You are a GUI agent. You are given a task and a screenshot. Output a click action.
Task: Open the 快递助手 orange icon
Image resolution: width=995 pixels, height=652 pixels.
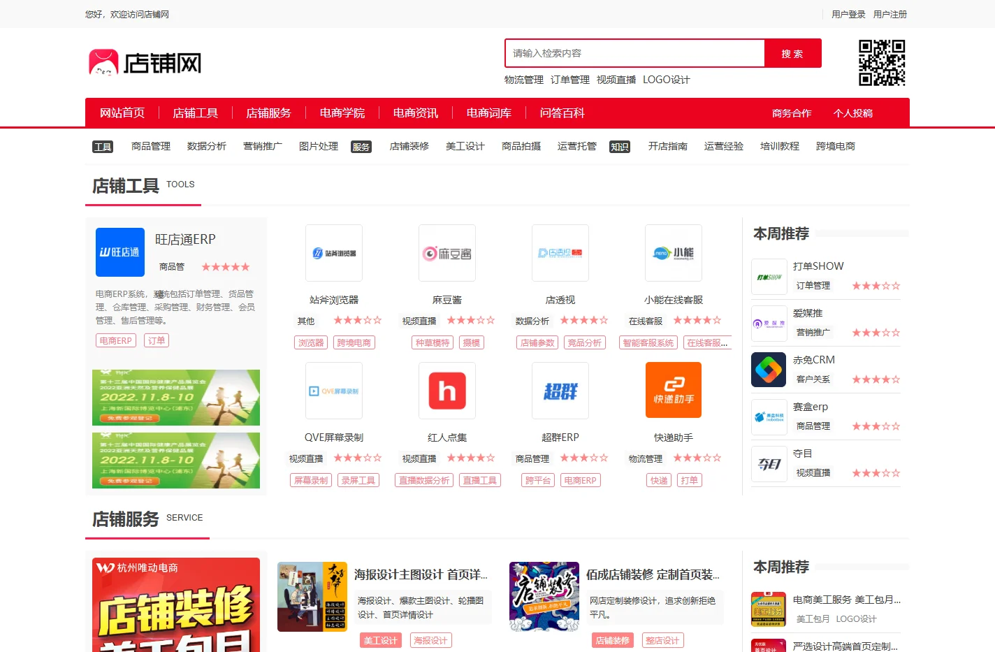674,390
